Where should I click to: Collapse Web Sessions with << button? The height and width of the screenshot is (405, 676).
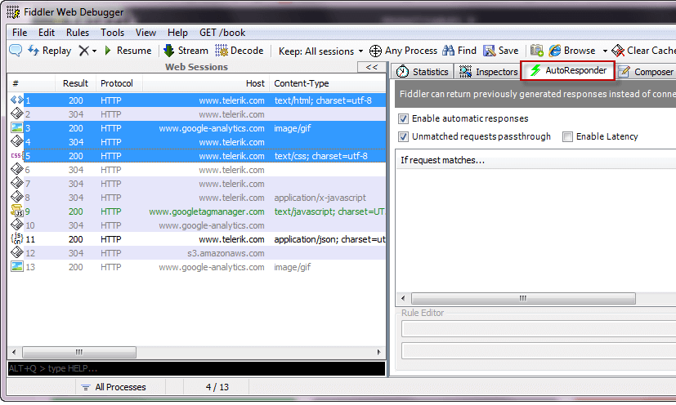pyautogui.click(x=372, y=67)
